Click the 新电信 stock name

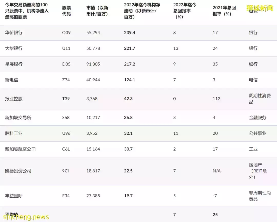point(12,80)
